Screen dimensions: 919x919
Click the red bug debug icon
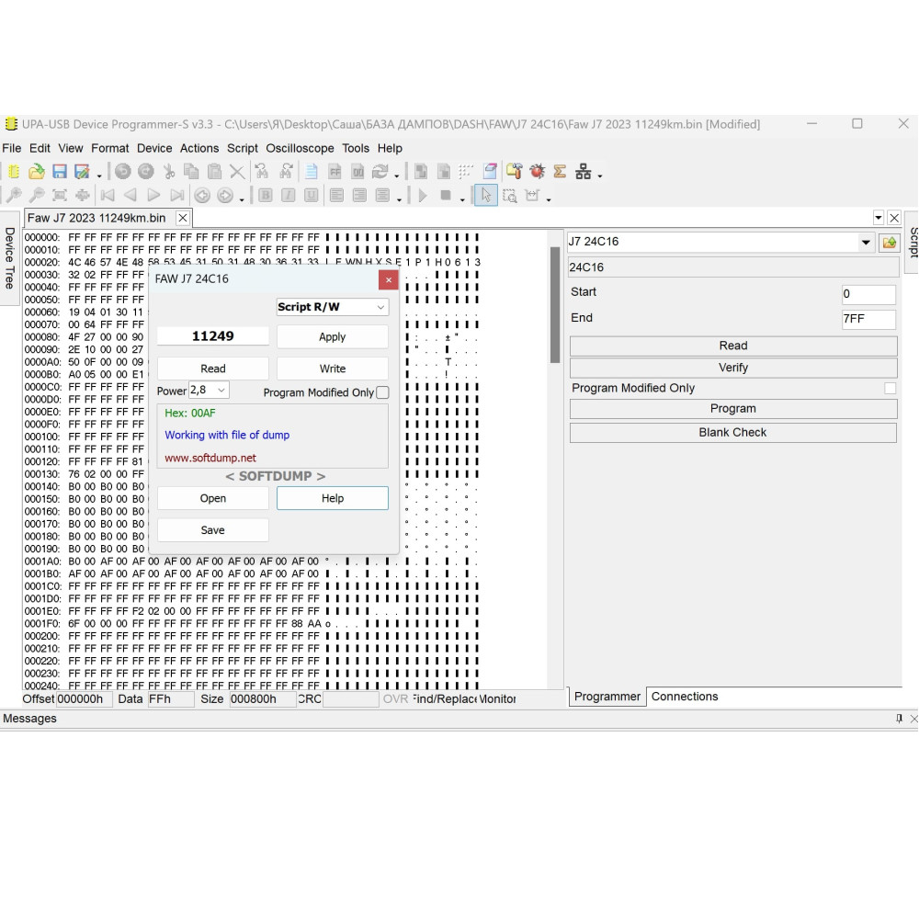(537, 171)
